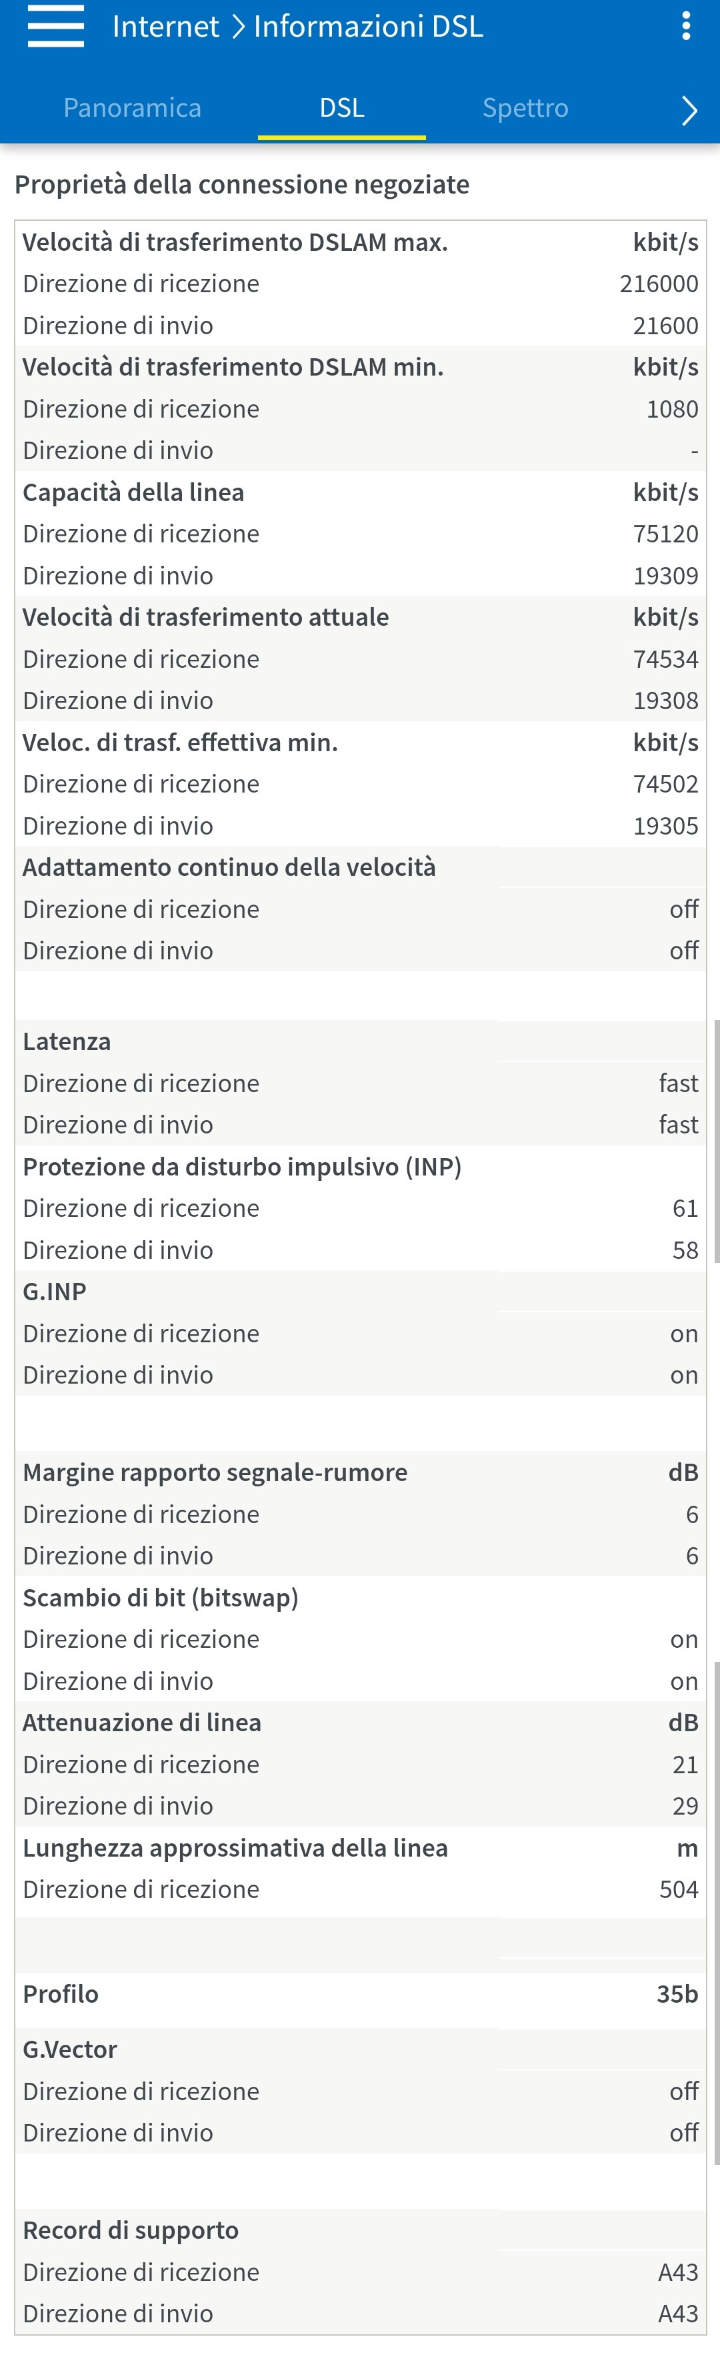Switch to the Panoramica tab
Image resolution: width=720 pixels, height=2371 pixels.
131,107
